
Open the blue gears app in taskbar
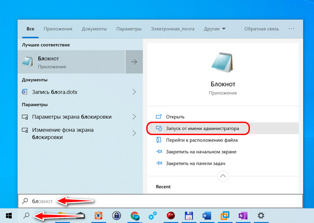pyautogui.click(x=153, y=216)
